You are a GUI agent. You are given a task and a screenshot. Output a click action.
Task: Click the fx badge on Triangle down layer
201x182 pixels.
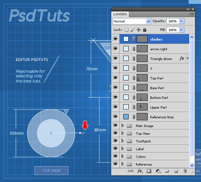(182, 58)
